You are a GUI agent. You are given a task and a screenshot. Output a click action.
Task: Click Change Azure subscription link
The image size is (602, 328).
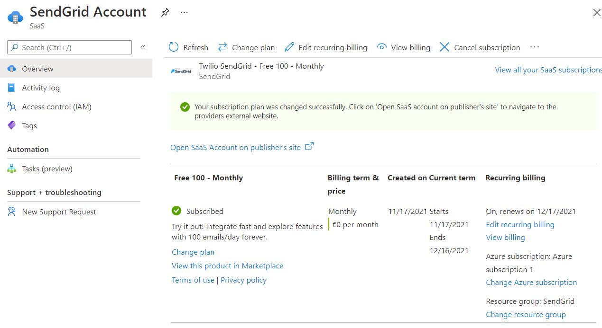coord(532,282)
